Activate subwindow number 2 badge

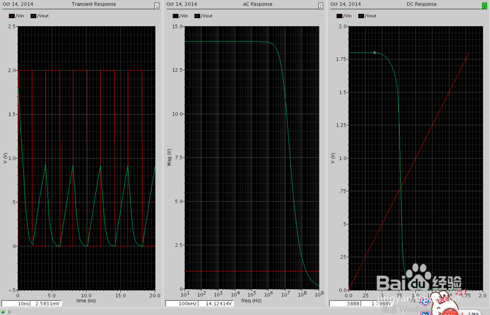[320, 6]
